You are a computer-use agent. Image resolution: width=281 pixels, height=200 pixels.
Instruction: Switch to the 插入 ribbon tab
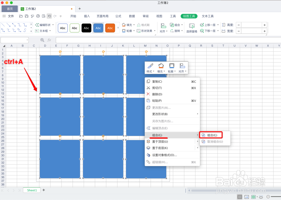pyautogui.click(x=87, y=16)
